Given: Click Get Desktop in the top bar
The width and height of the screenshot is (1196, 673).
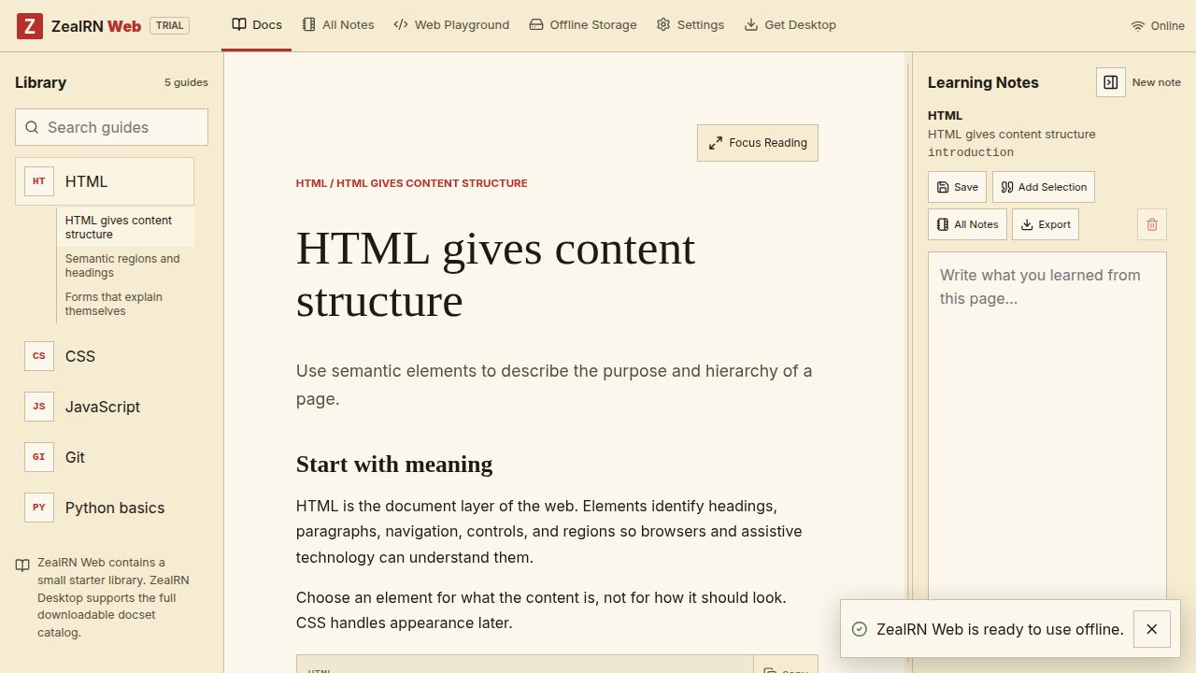Looking at the screenshot, I should [x=790, y=25].
